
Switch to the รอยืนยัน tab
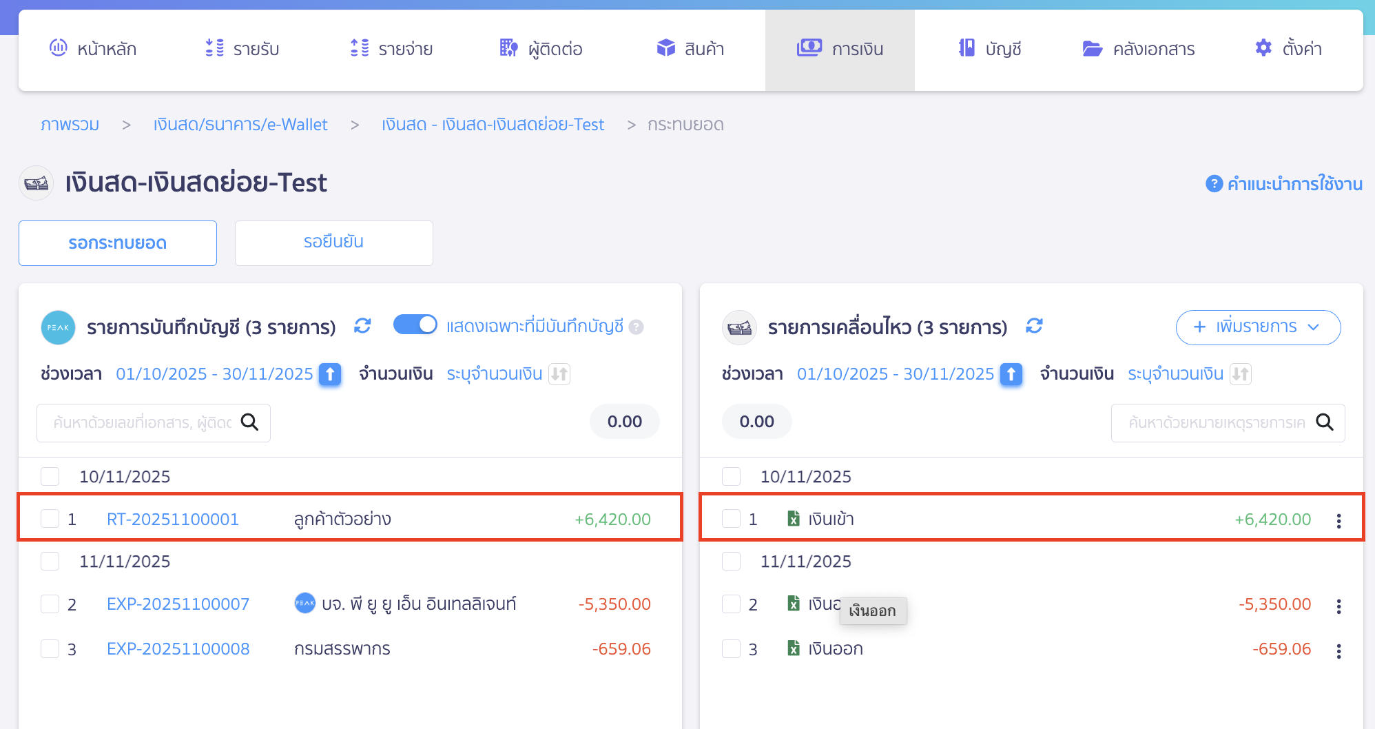pyautogui.click(x=333, y=243)
